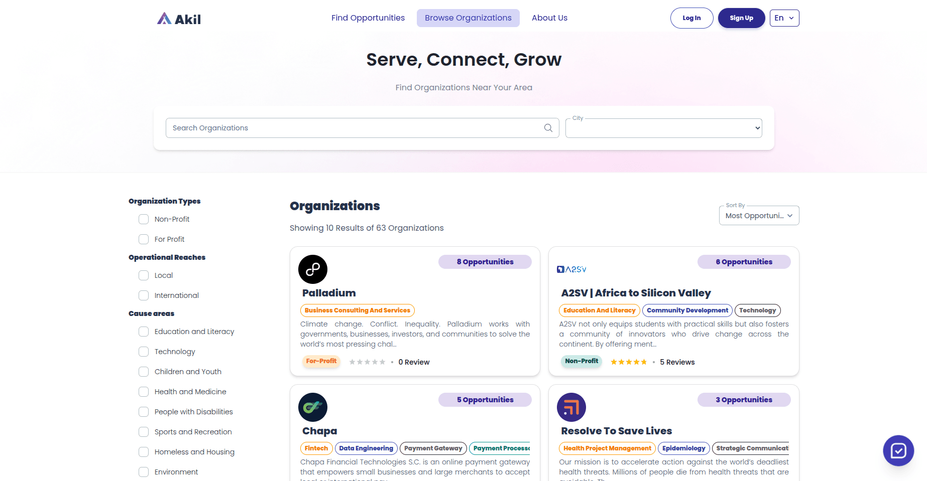Click the Epidemiology tag
The width and height of the screenshot is (927, 481).
pos(684,448)
